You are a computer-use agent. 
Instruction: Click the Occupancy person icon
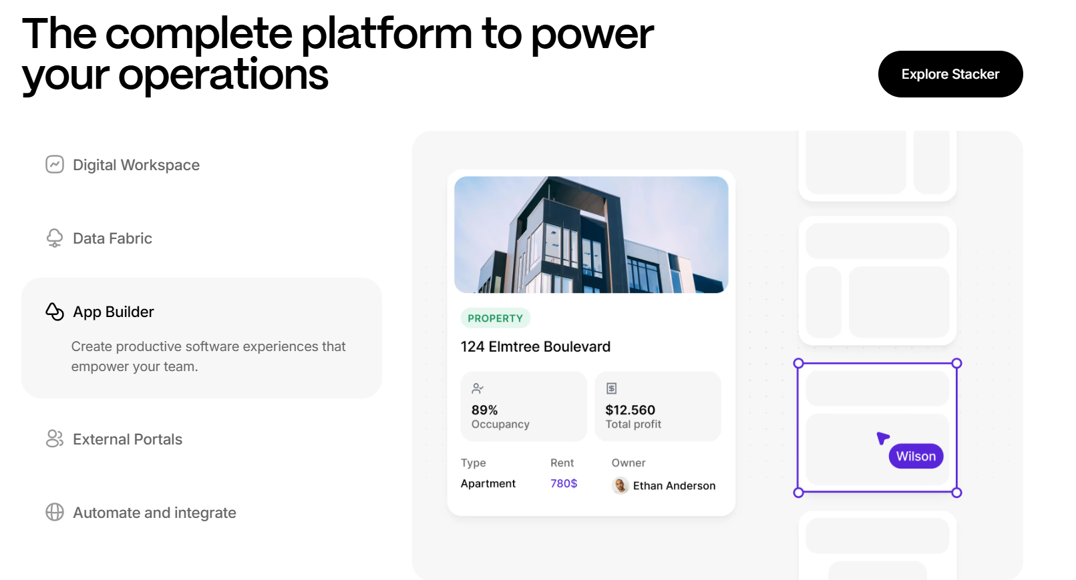click(x=478, y=388)
